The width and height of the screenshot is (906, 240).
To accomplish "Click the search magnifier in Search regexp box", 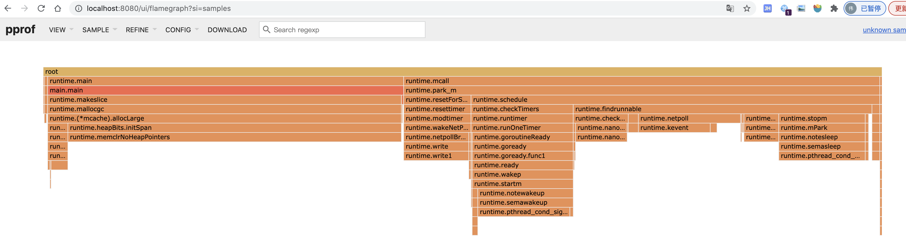I will pos(267,30).
